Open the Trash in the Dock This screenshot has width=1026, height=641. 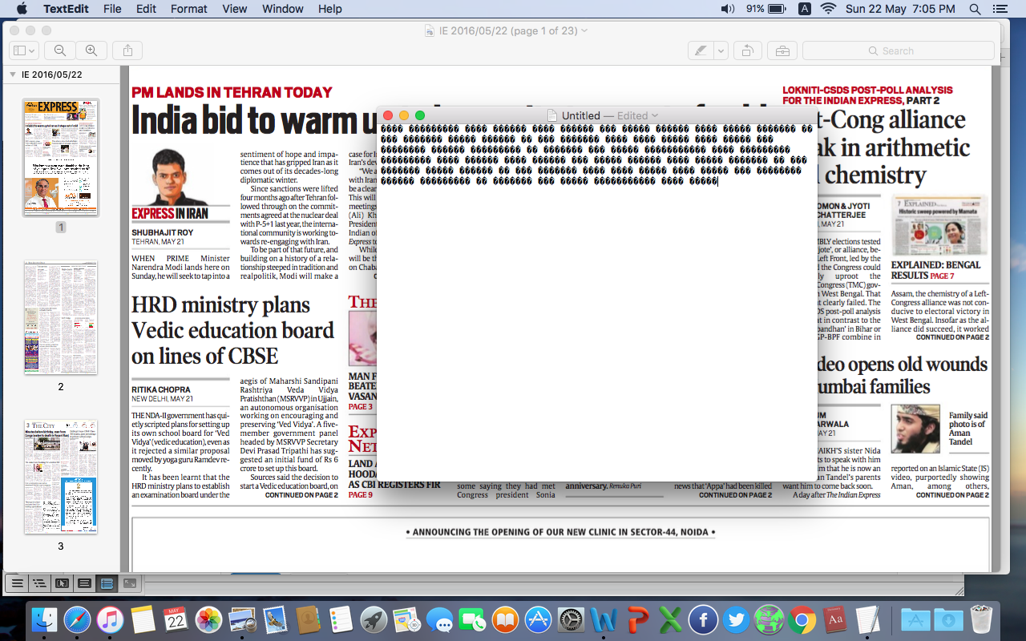pos(981,619)
